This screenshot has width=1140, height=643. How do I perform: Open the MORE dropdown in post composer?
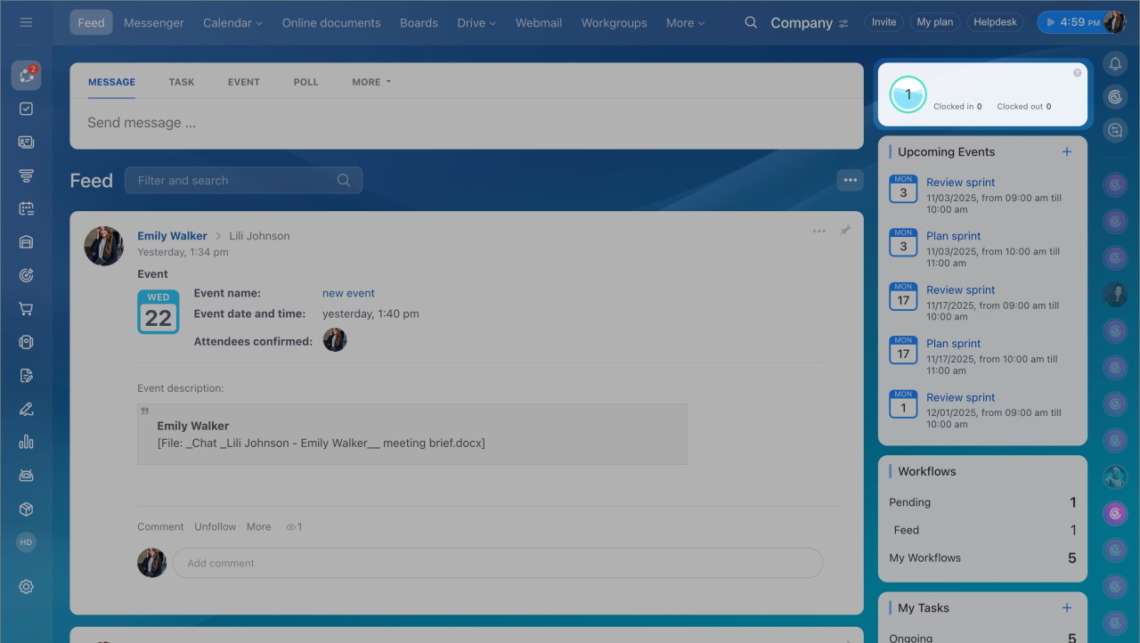(370, 82)
